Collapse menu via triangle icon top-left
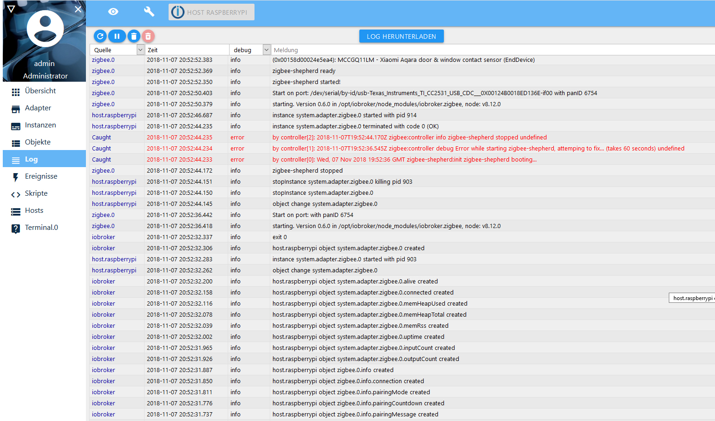715x421 pixels. [11, 9]
